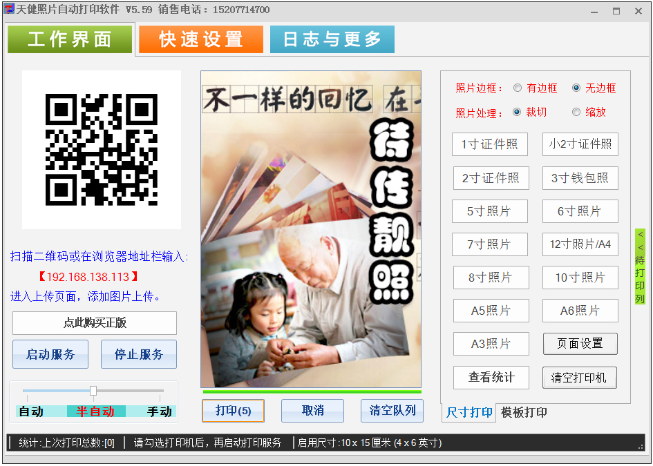Select the 10寸照片 size

click(580, 278)
